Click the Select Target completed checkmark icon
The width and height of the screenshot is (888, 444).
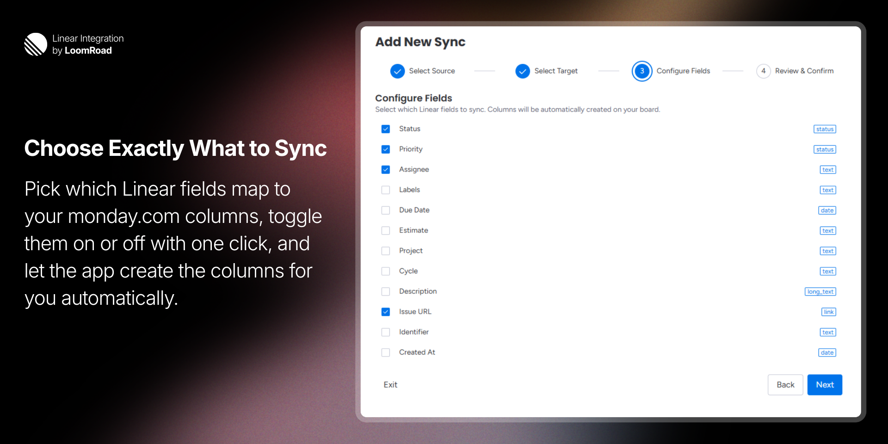point(523,71)
